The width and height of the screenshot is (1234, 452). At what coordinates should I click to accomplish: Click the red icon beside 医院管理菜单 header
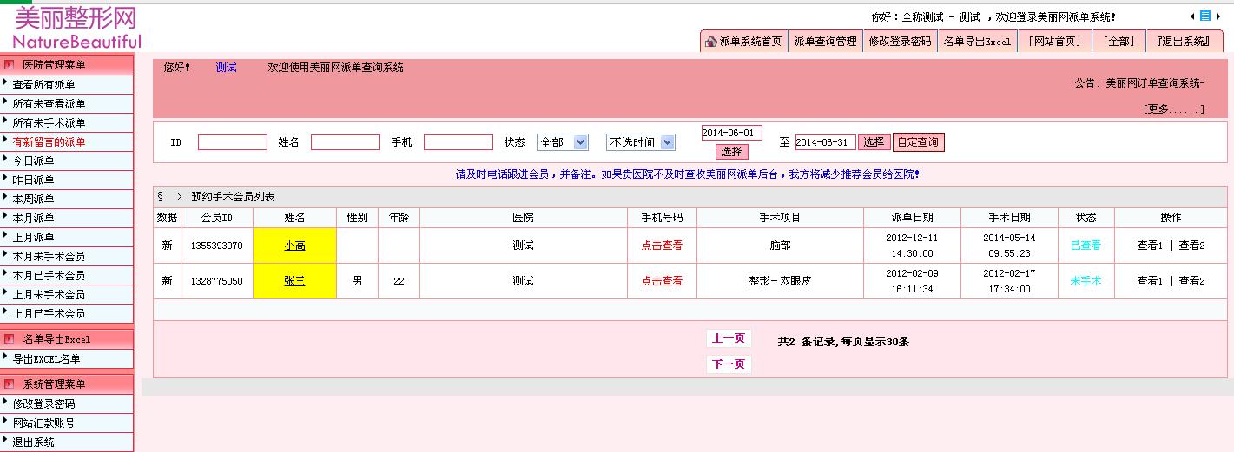(10, 65)
